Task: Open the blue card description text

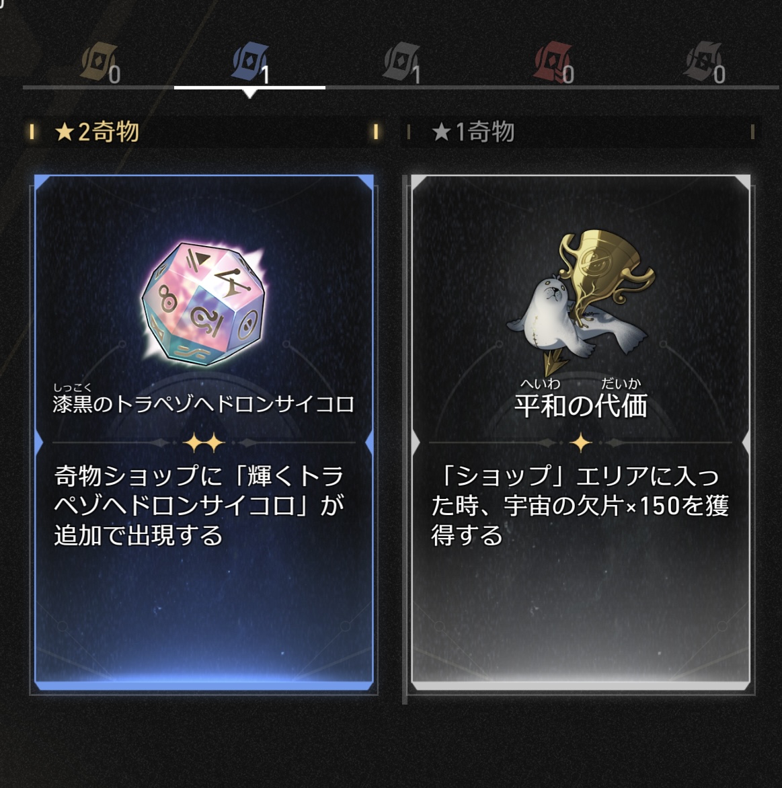Action: (199, 505)
